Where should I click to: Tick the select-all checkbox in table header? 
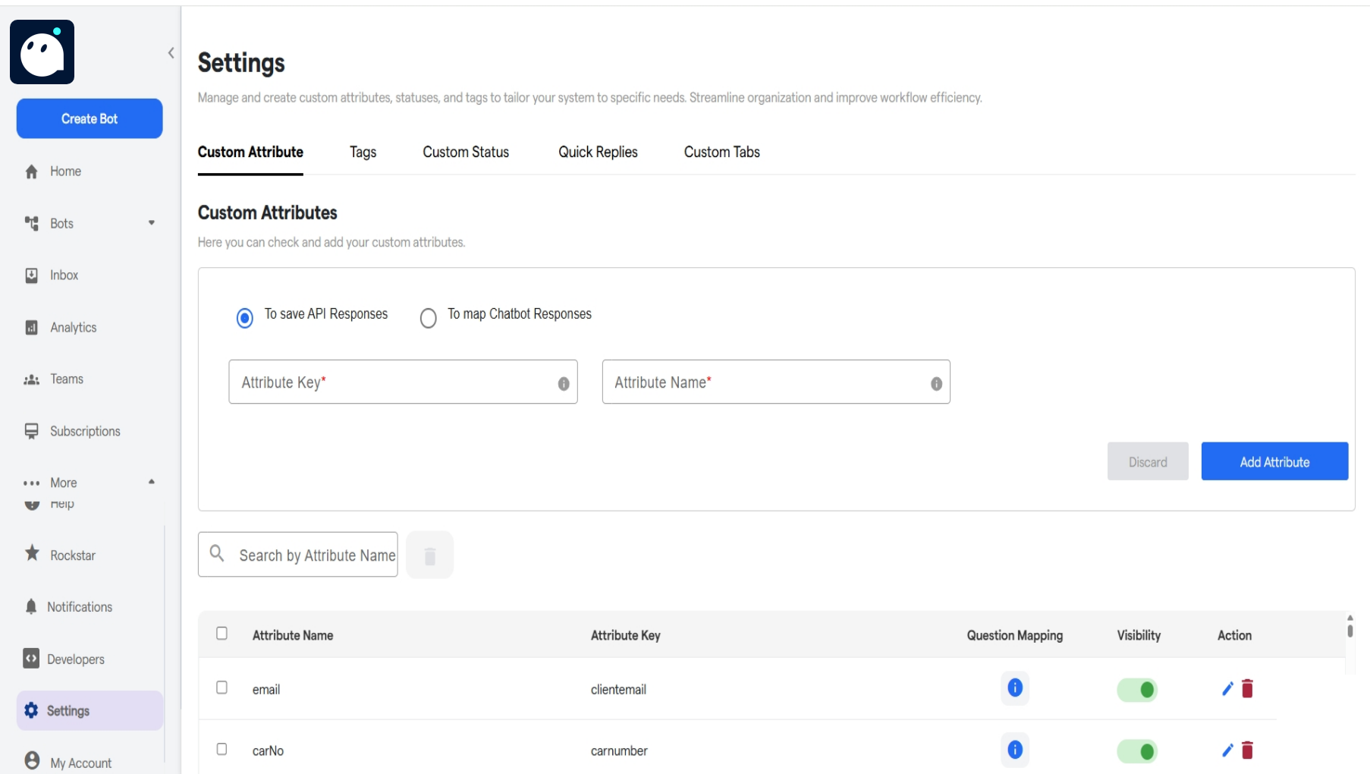(x=222, y=634)
